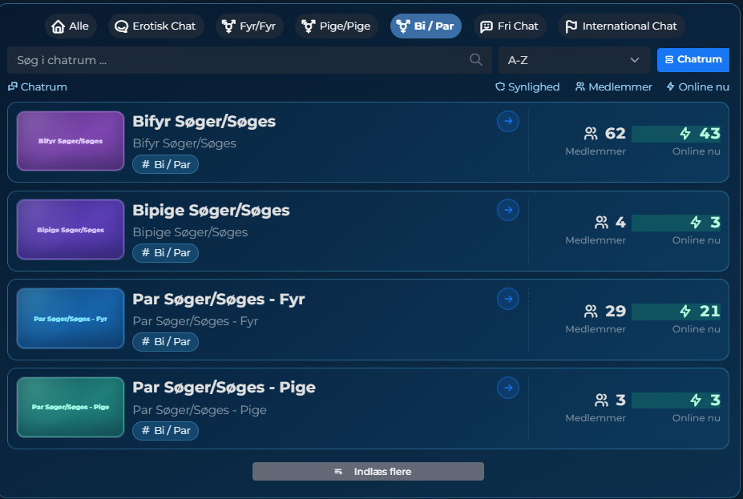This screenshot has height=499, width=743.
Task: Click the people icon beside Medlemmer header
Action: pos(579,87)
